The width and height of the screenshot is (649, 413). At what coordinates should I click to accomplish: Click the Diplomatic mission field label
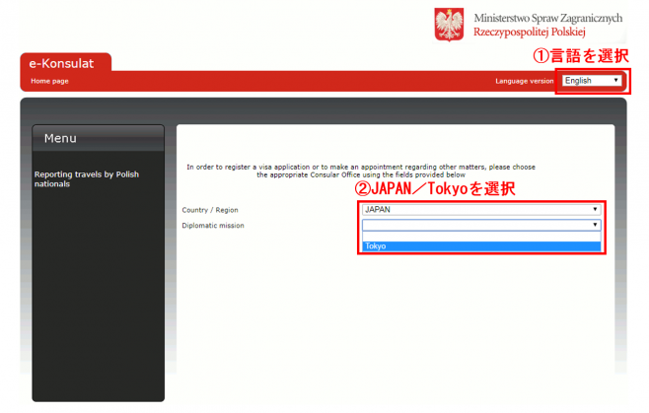coord(213,226)
